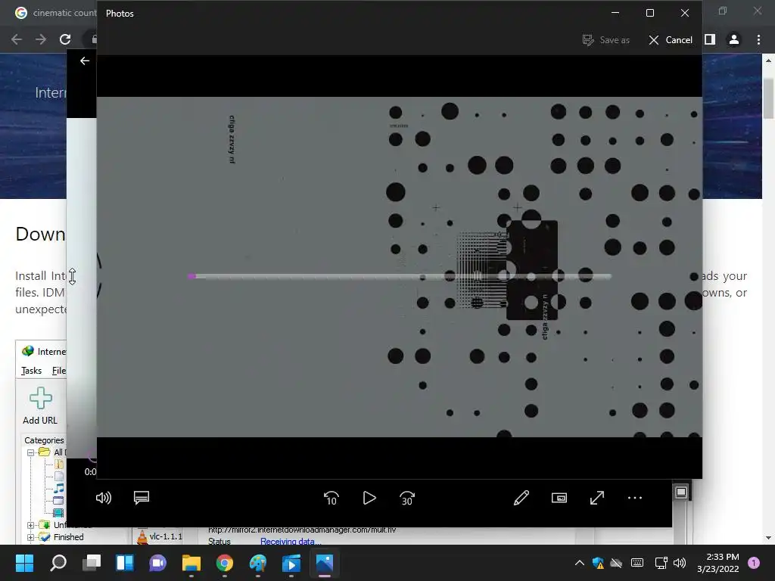Click the Receiving data status link
775x581 pixels.
click(x=291, y=542)
